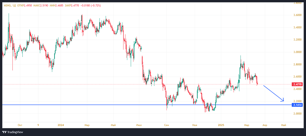
Task: Select the blue downward forecast arrow
Action: point(274,93)
